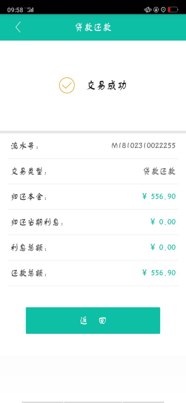The width and height of the screenshot is (186, 403).
Task: Click the 返回 button
Action: click(93, 320)
